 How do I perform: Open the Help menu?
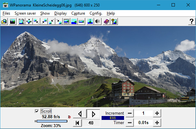111,13
